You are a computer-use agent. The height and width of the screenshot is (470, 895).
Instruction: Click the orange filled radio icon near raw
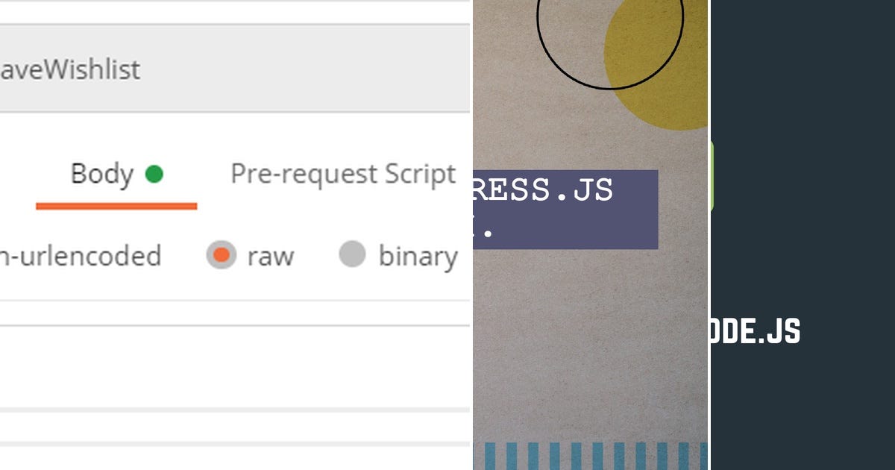click(x=221, y=256)
